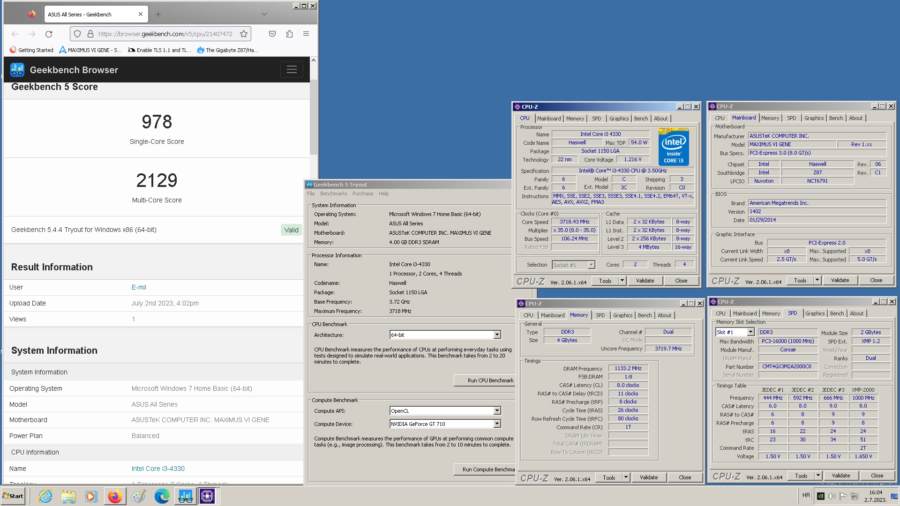Open Action Center flag tray icon
The image size is (900, 506).
(x=843, y=496)
